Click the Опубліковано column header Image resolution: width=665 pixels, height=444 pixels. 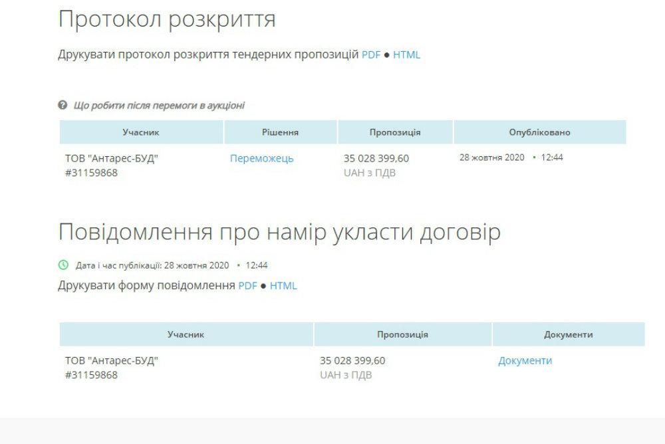(539, 132)
